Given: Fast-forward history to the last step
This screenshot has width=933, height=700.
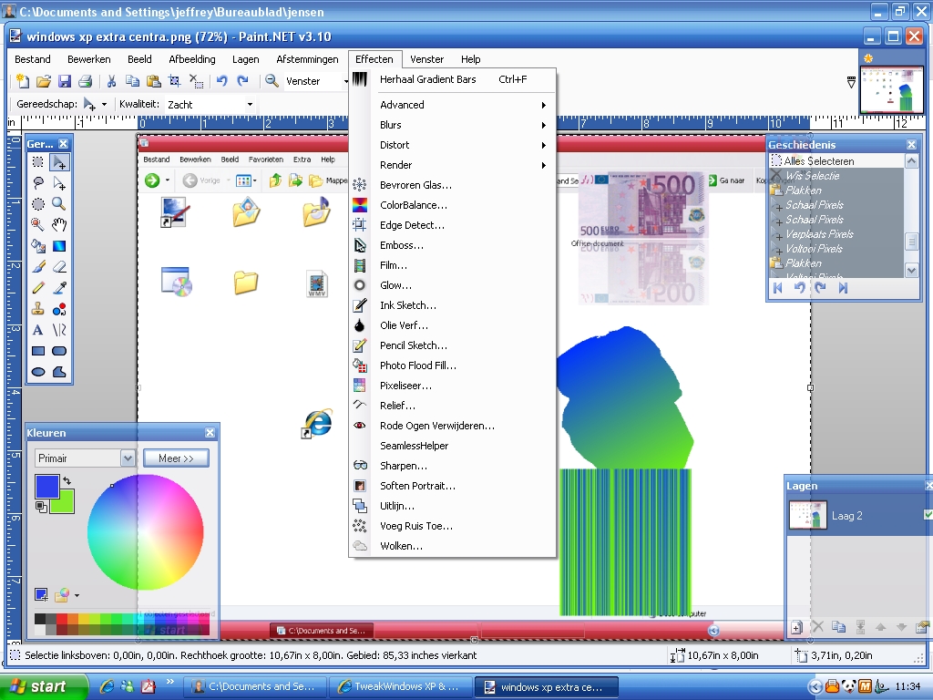Looking at the screenshot, I should tap(843, 288).
